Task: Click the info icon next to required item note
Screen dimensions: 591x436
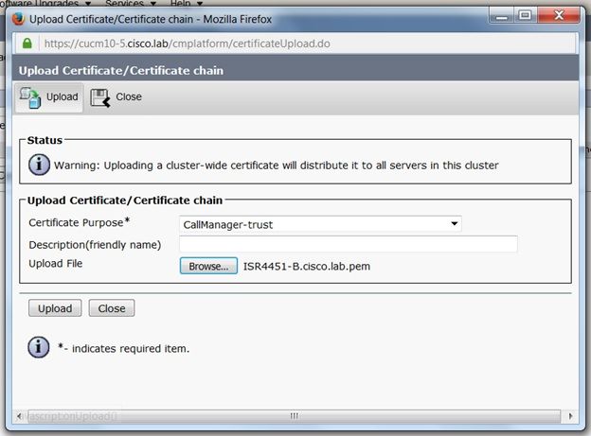Action: tap(39, 347)
